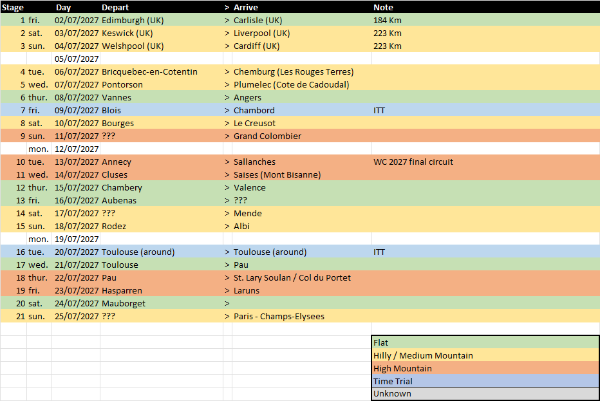The width and height of the screenshot is (600, 401).
Task: Click the Liverpool (UK) cell
Action: pyautogui.click(x=301, y=33)
